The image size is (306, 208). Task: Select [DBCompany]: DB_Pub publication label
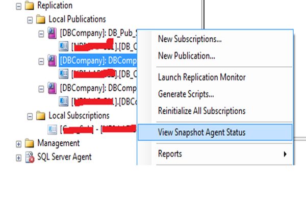(x=98, y=33)
